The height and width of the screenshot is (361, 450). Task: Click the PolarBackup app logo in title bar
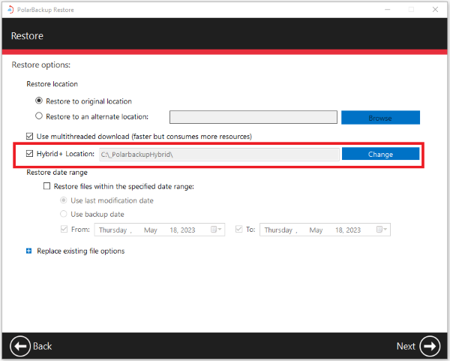[x=10, y=10]
